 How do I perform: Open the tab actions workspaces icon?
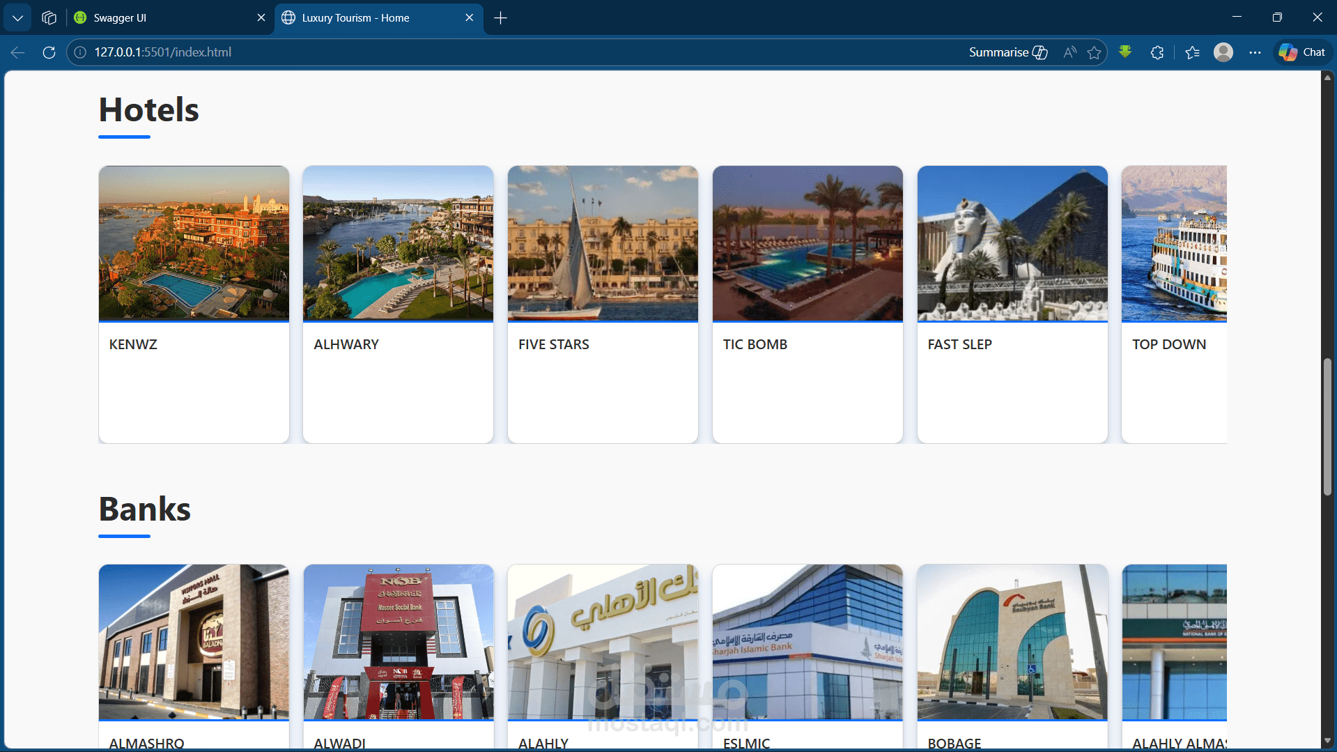pyautogui.click(x=49, y=18)
